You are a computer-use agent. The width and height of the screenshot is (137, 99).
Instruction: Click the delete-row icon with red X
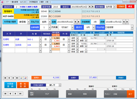click(25, 78)
